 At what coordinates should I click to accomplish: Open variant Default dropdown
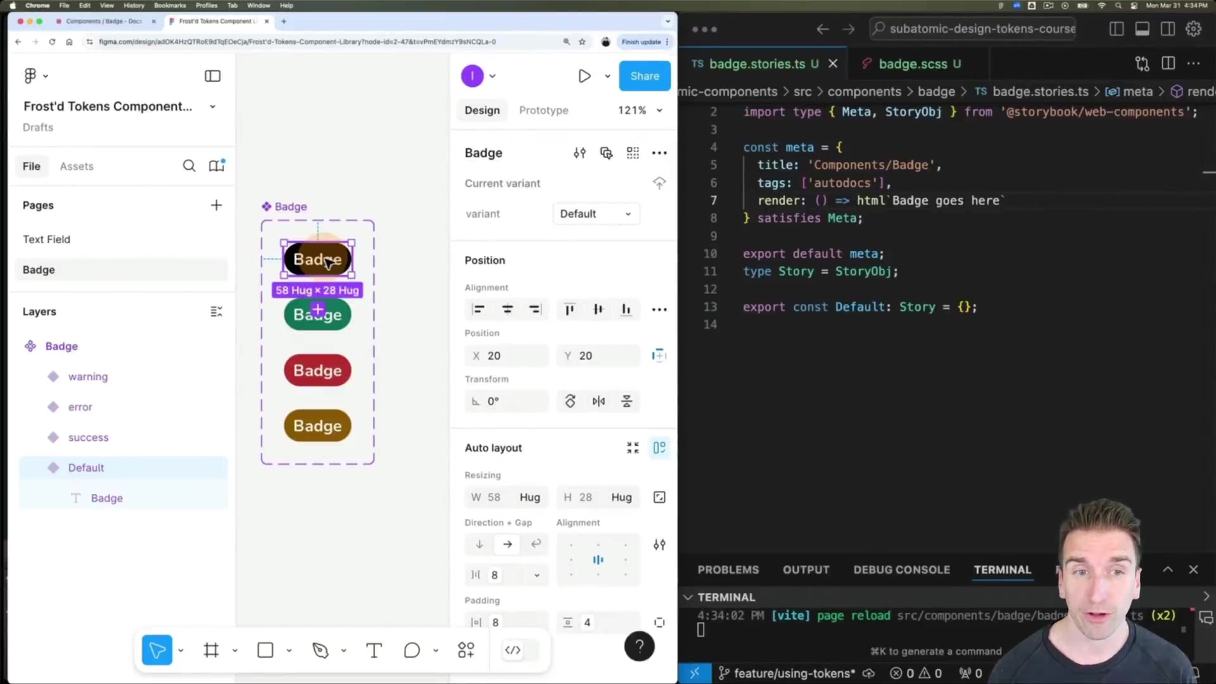pyautogui.click(x=596, y=213)
